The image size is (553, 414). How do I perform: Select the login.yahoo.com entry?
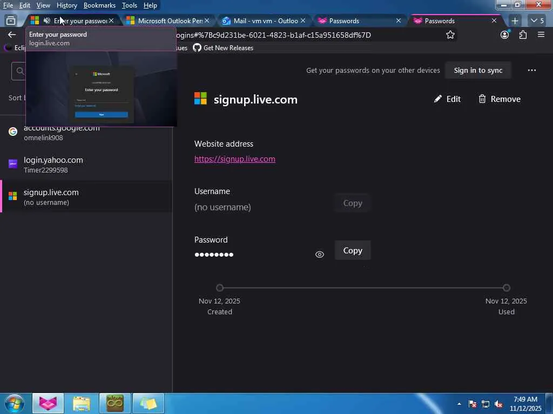[x=86, y=164]
